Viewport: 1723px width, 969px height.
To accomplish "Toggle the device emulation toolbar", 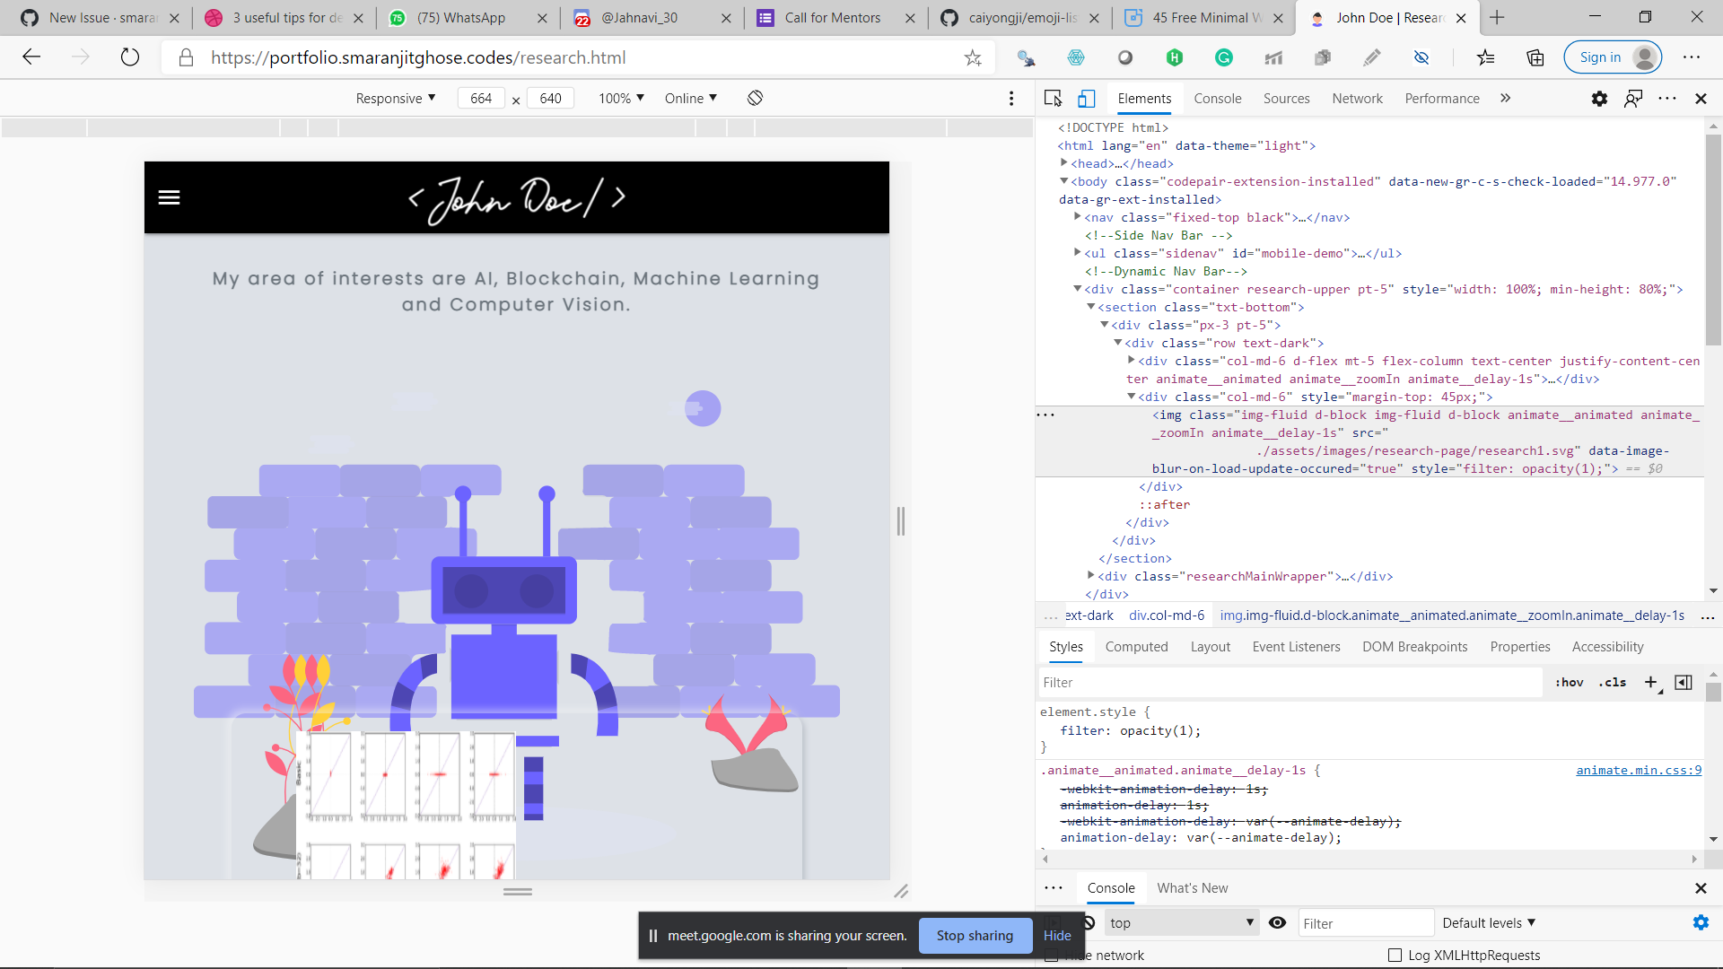I will pyautogui.click(x=1086, y=99).
